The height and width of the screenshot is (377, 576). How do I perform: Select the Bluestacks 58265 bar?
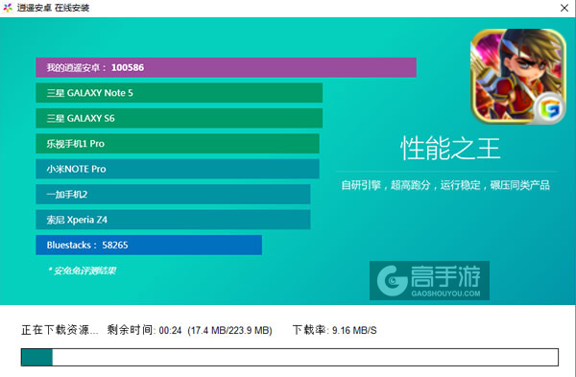tap(149, 245)
